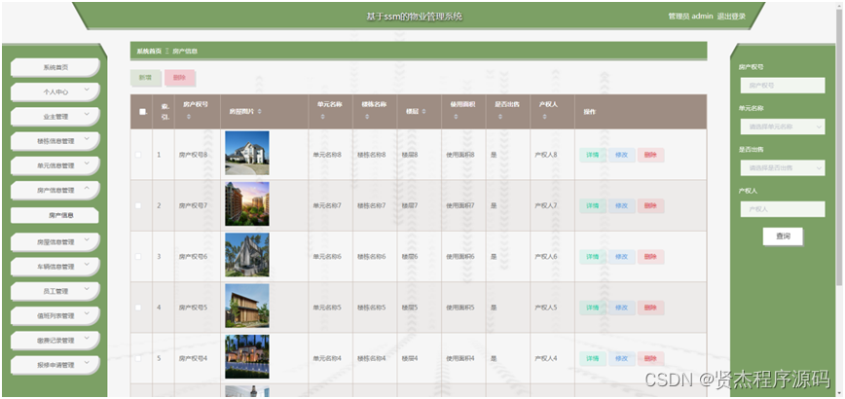The image size is (845, 399).
Task: Click 修改 for 房产权号7 row
Action: point(621,205)
